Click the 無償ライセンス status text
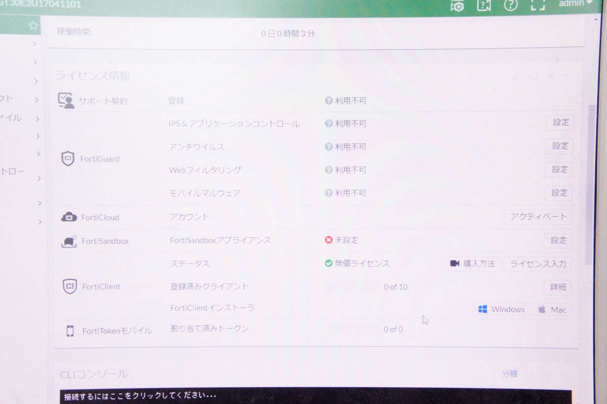Image resolution: width=607 pixels, height=404 pixels. [362, 264]
